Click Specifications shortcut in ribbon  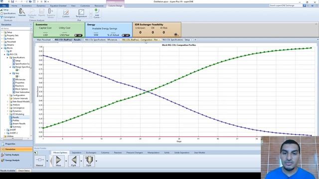(x=8, y=13)
